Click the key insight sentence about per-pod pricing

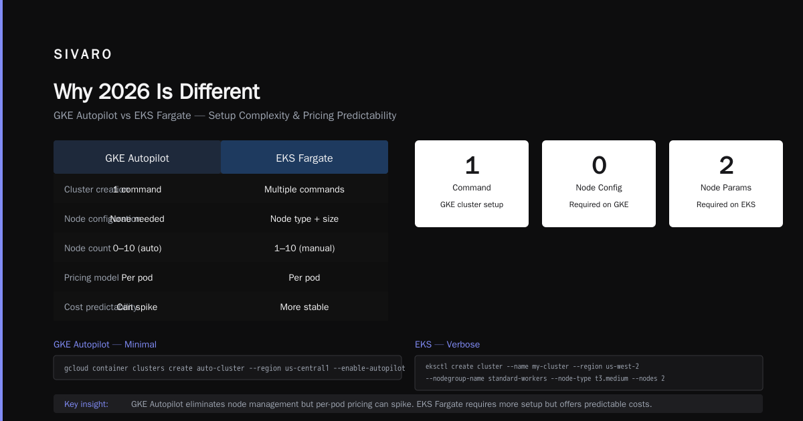click(x=391, y=404)
